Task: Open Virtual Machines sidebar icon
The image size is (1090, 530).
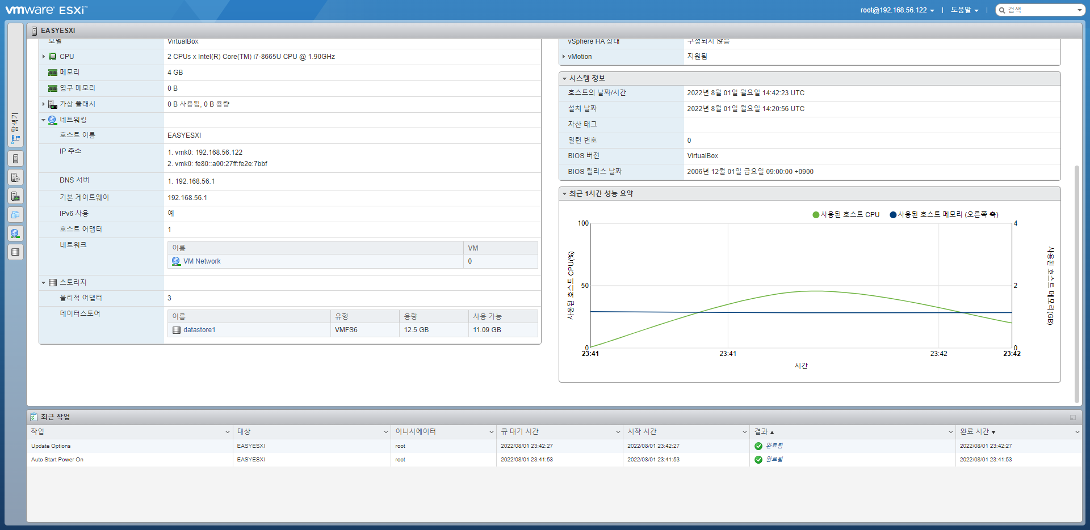Action: click(15, 215)
